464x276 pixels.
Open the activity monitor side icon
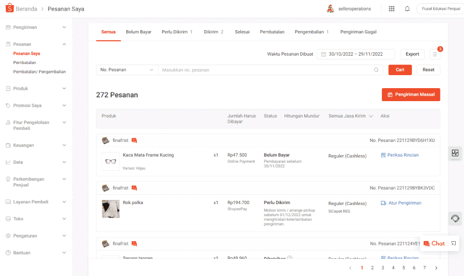point(455,153)
